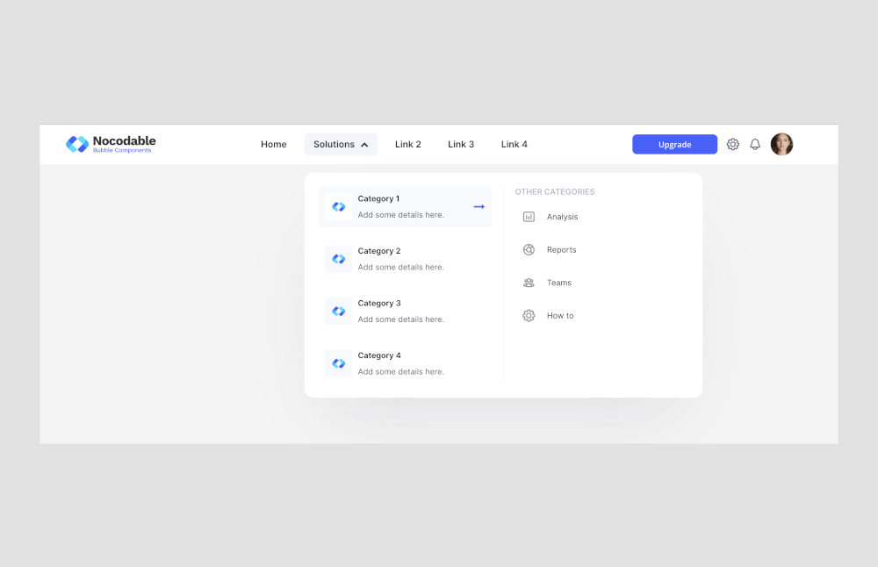
Task: Click the Category 4 icon
Action: click(338, 363)
